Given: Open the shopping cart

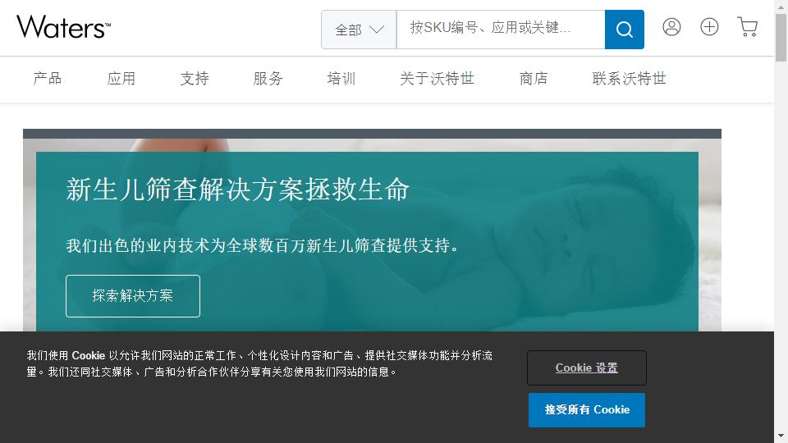Looking at the screenshot, I should (747, 27).
